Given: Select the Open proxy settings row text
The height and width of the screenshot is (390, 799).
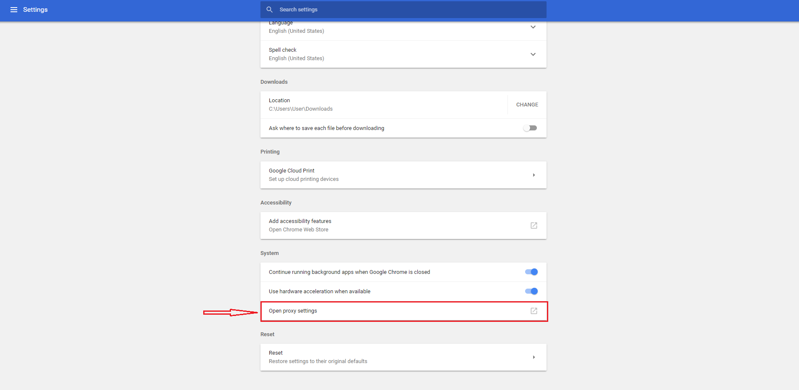Looking at the screenshot, I should [x=293, y=311].
